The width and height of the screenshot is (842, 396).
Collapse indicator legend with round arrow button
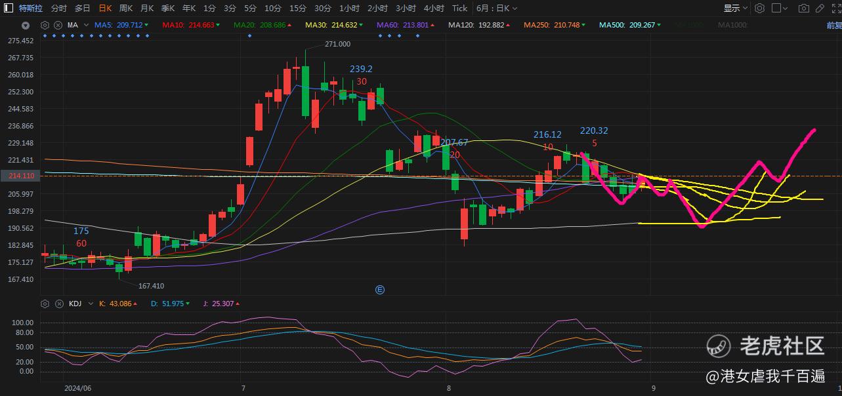(26, 26)
